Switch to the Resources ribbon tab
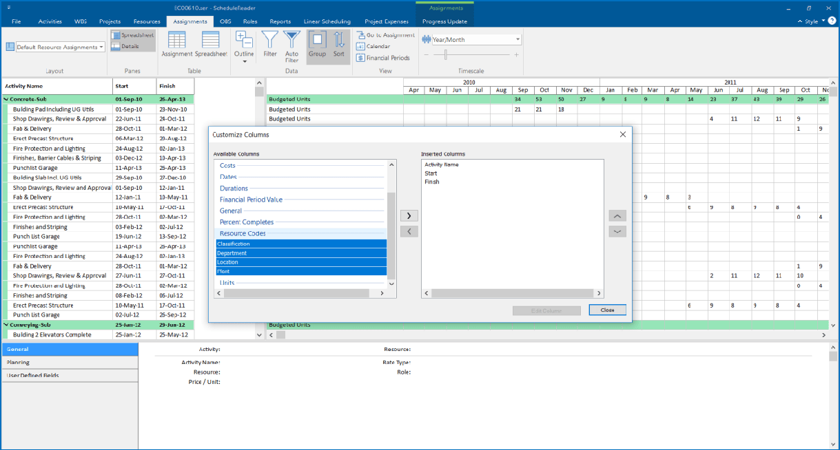 (147, 21)
